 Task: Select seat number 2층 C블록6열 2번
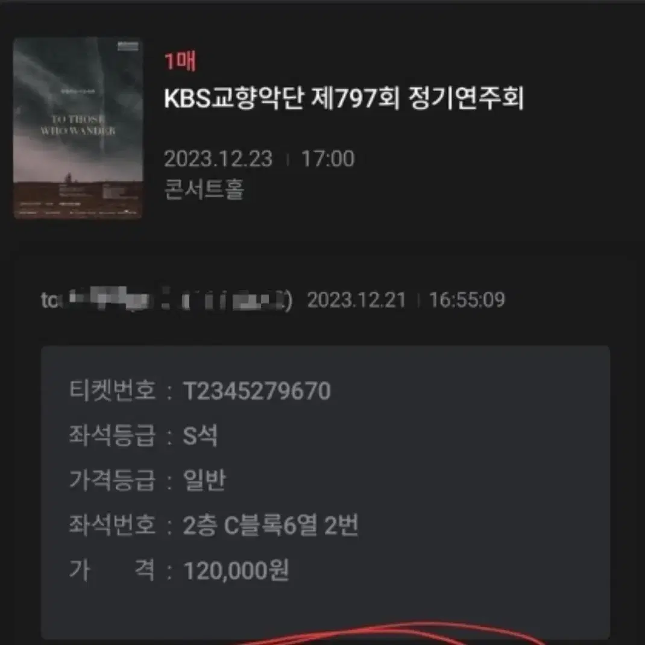[271, 525]
